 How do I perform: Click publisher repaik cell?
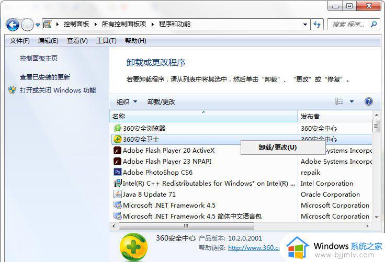(310, 173)
